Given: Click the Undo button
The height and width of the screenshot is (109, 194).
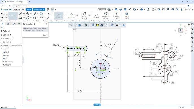Looking at the screenshot, I should tap(4, 14).
